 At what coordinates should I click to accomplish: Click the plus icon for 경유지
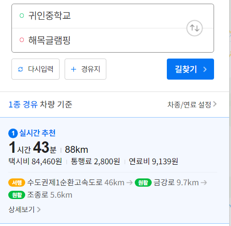tap(73, 69)
